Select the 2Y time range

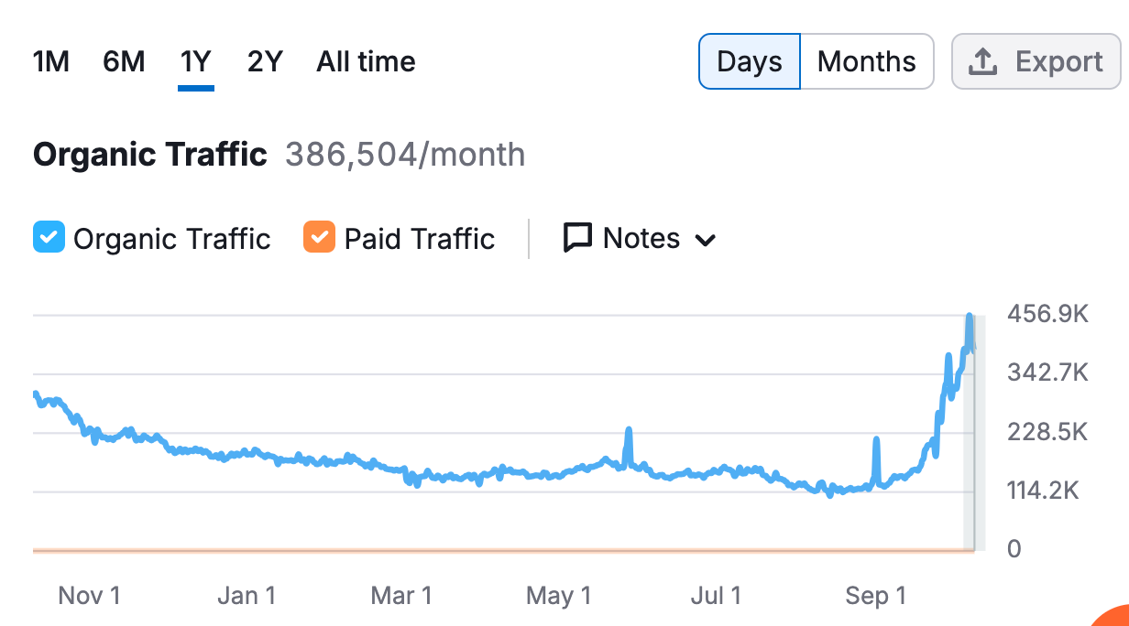(265, 62)
